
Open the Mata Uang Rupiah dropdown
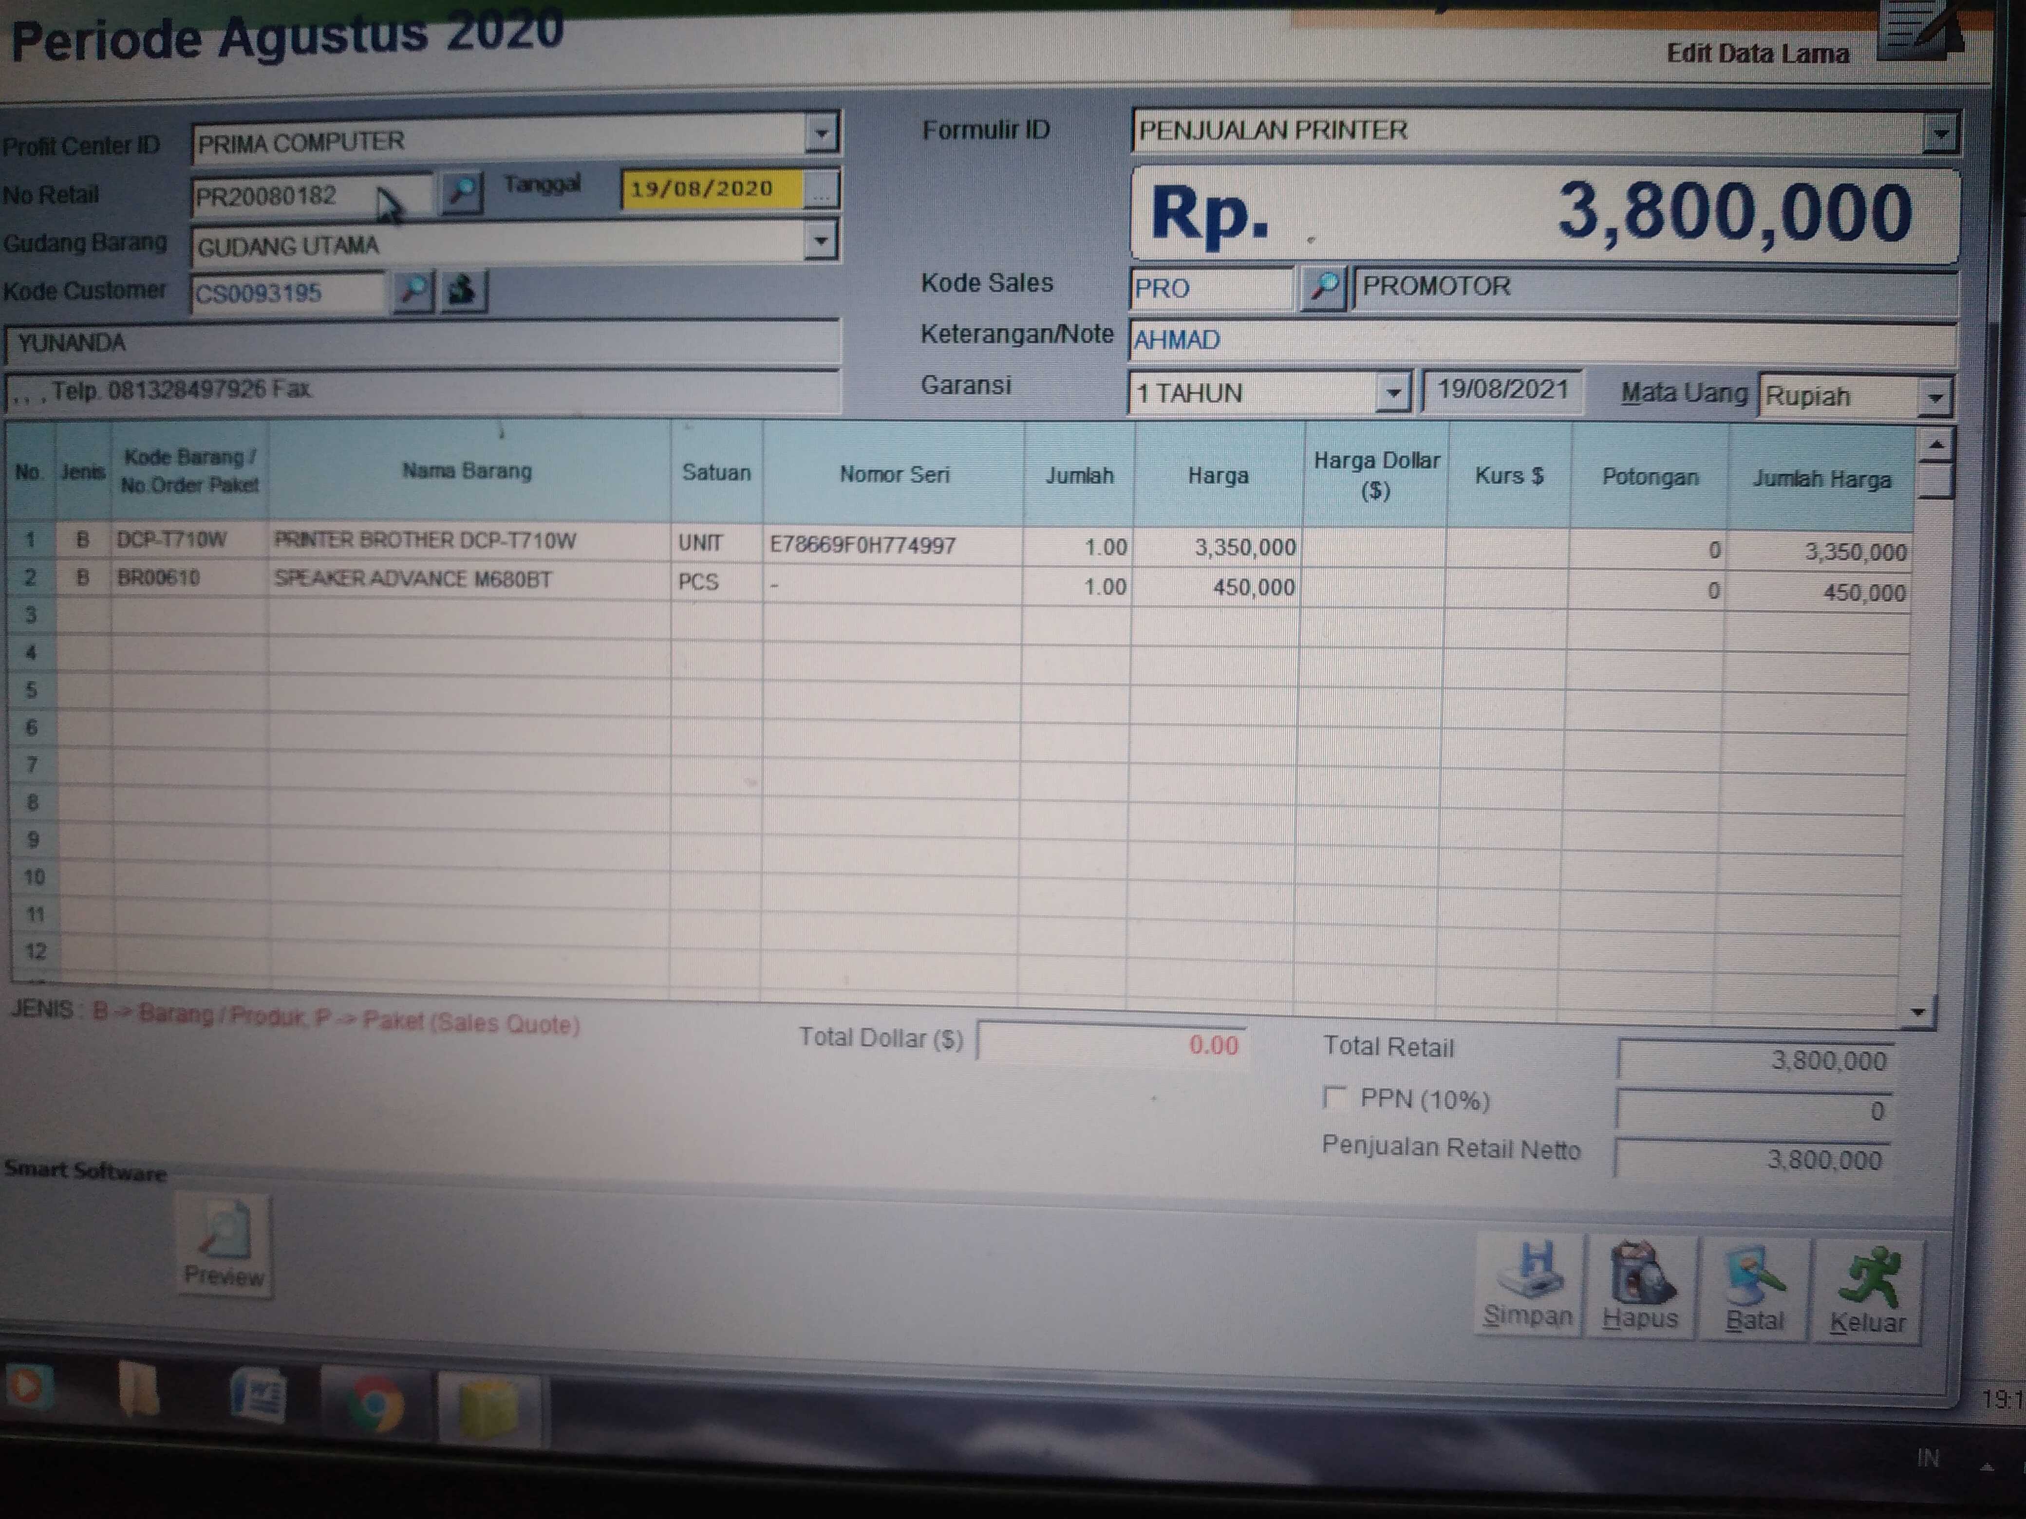coord(1934,398)
